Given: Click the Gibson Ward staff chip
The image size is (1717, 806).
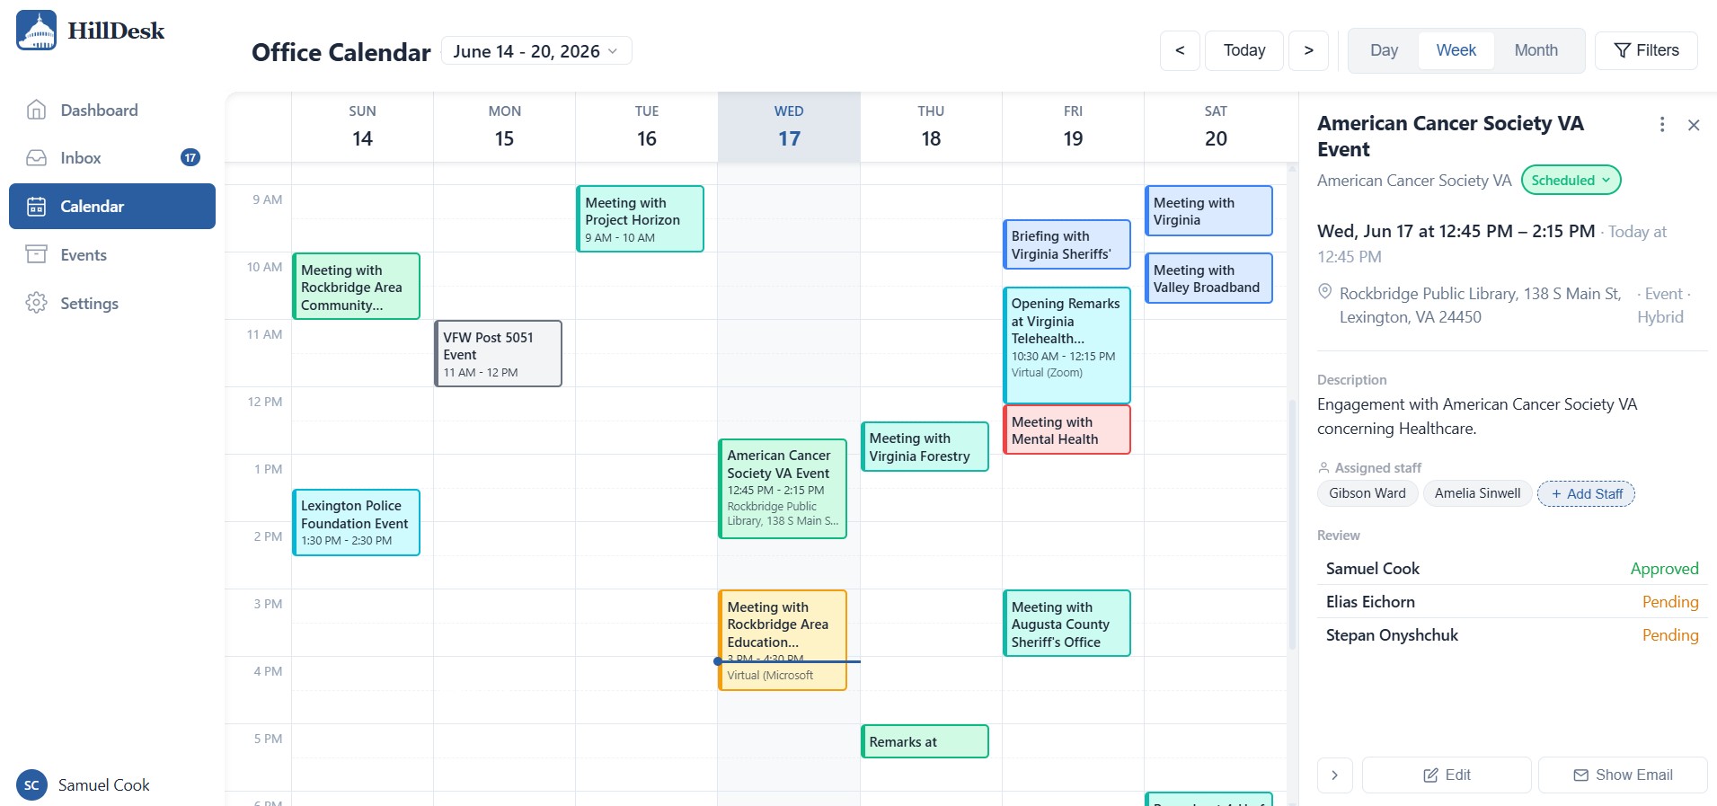Looking at the screenshot, I should coord(1367,493).
